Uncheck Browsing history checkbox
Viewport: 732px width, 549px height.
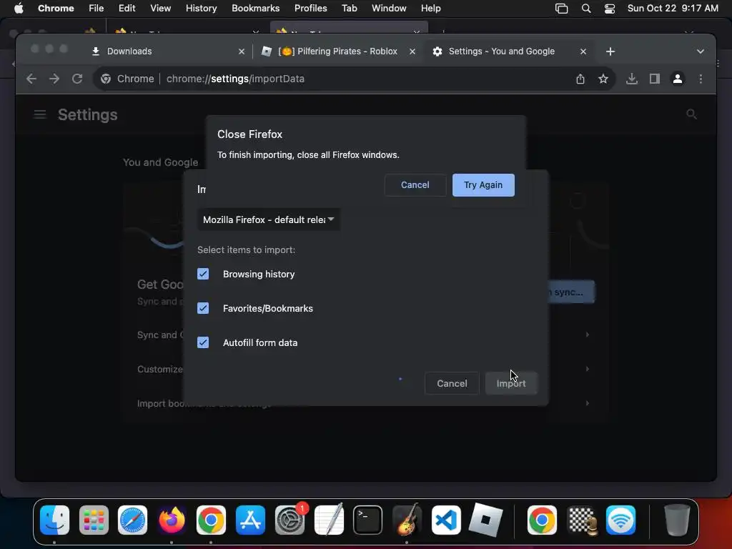coord(203,274)
